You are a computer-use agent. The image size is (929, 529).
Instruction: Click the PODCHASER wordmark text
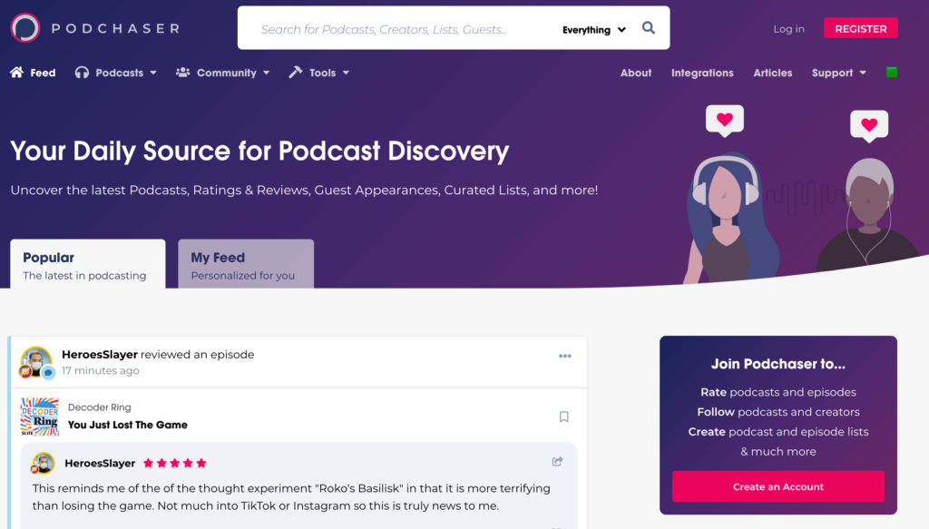[115, 28]
